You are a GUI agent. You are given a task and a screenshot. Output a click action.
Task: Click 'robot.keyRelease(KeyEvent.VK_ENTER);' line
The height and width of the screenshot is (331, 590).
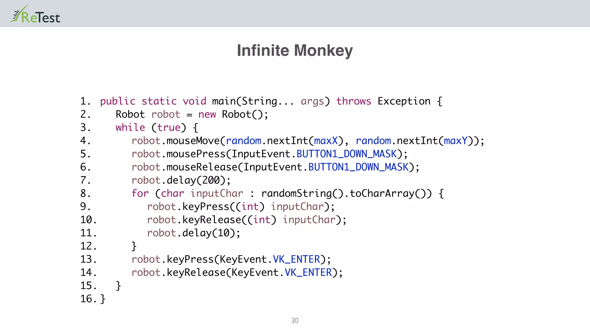click(237, 273)
